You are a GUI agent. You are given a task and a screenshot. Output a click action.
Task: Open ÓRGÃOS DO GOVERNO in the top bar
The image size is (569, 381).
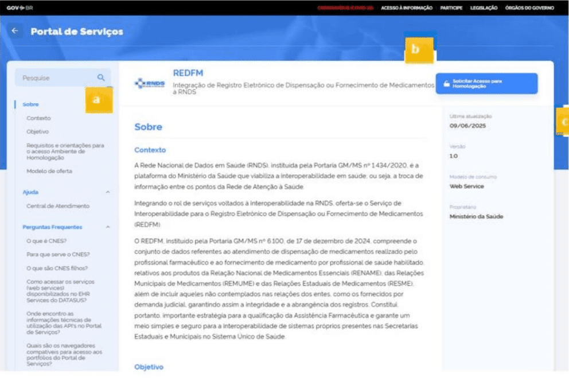(x=529, y=7)
